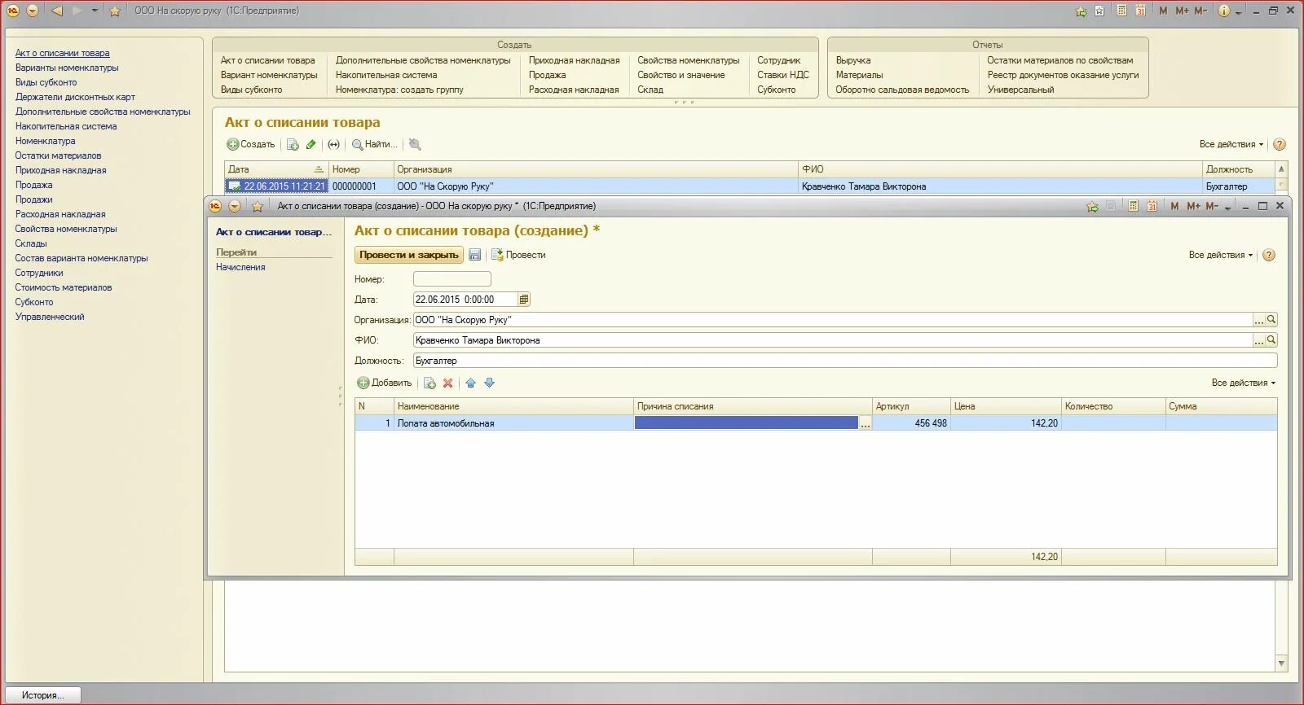Open Сотрудники in left navigation panel
This screenshot has width=1304, height=705.
[38, 273]
